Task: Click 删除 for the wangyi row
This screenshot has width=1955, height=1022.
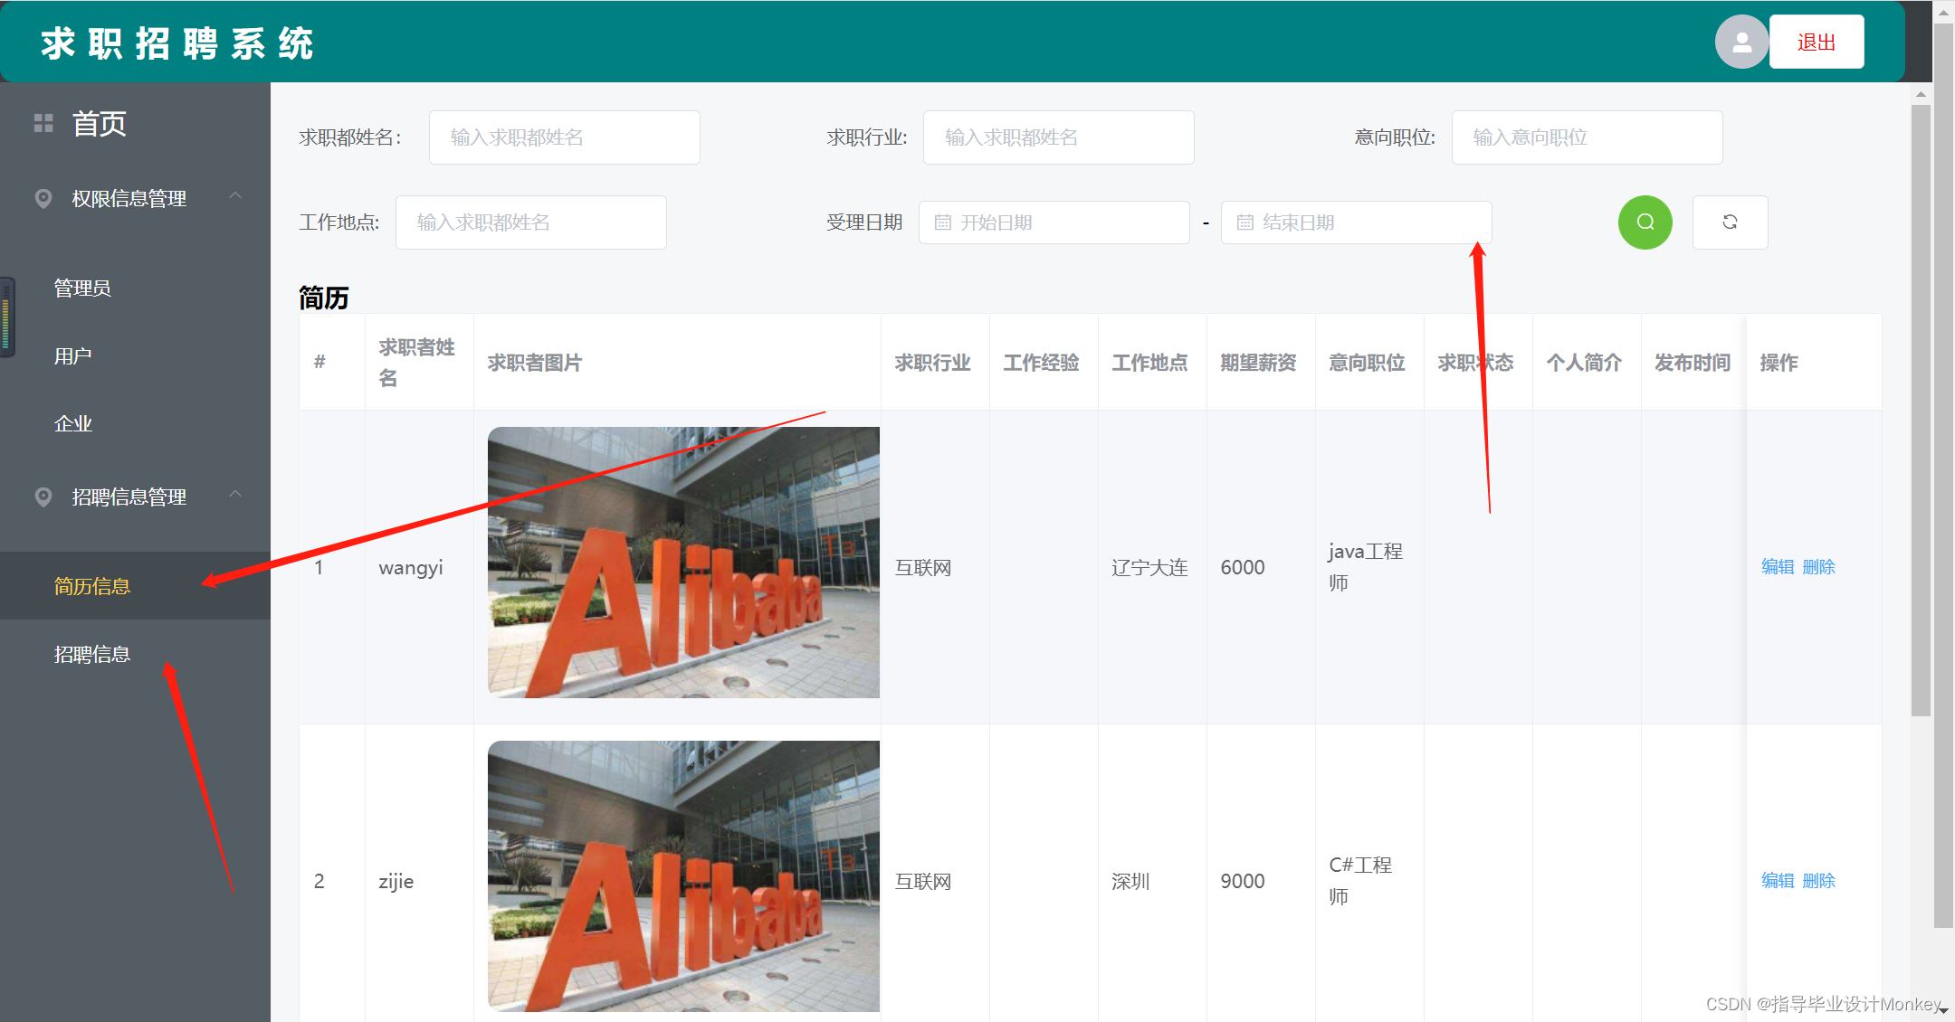Action: (x=1818, y=567)
